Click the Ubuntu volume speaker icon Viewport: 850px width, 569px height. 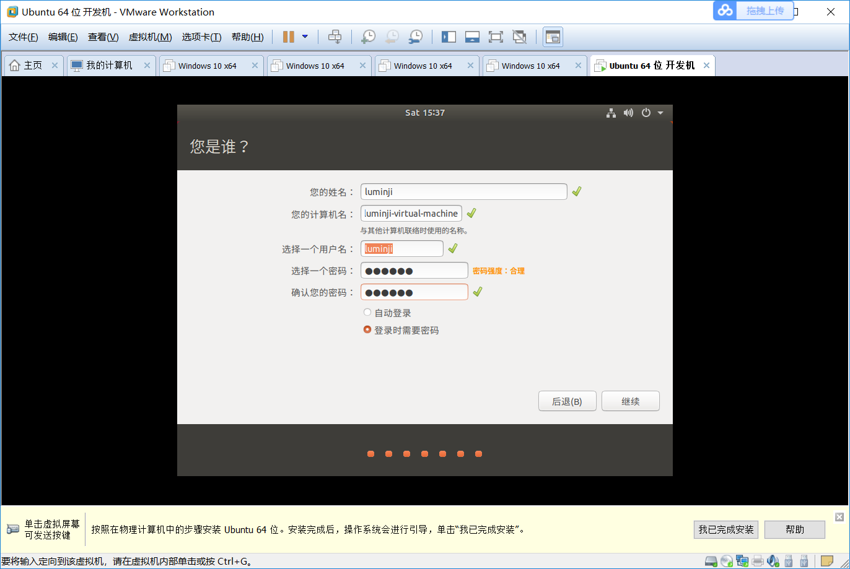628,113
